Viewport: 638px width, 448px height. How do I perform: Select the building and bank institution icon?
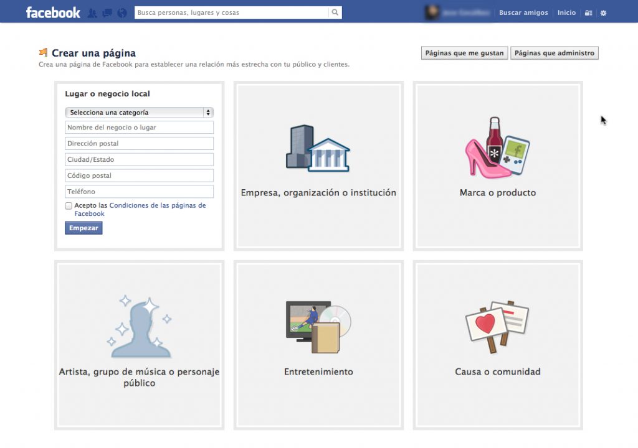click(318, 148)
